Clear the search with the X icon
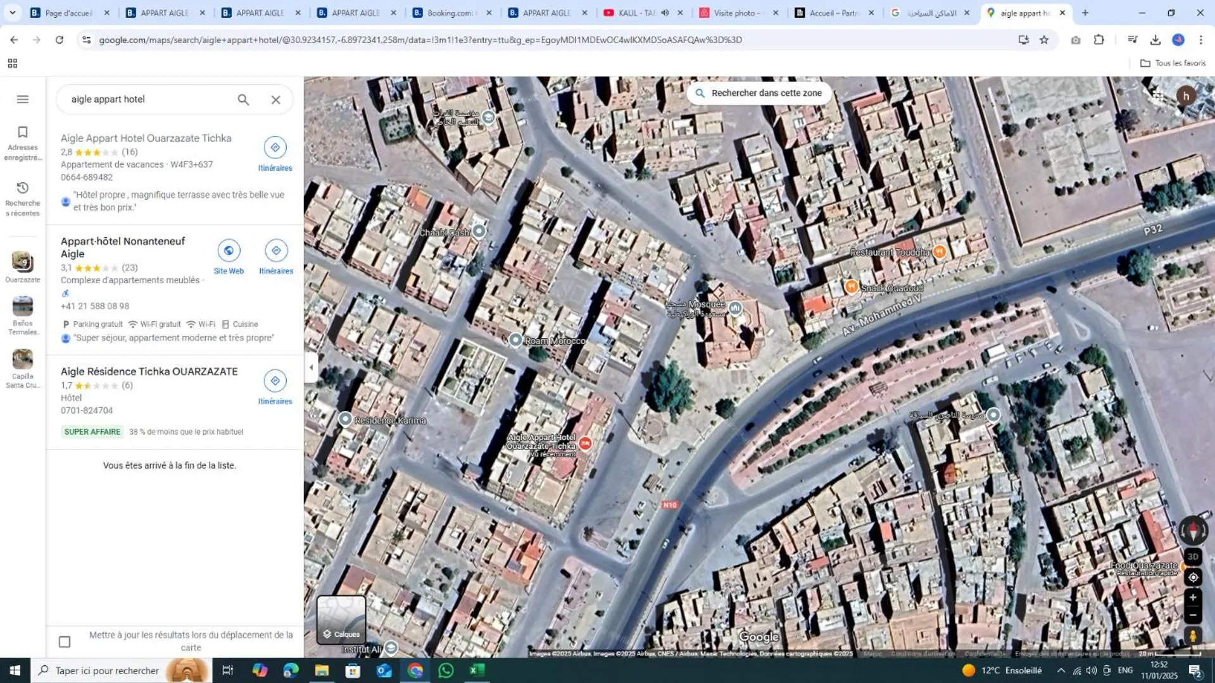This screenshot has height=683, width=1215. (x=275, y=100)
